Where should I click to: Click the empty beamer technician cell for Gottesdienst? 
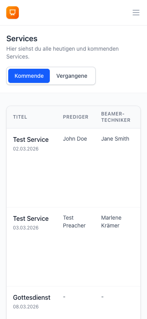pyautogui.click(x=103, y=297)
